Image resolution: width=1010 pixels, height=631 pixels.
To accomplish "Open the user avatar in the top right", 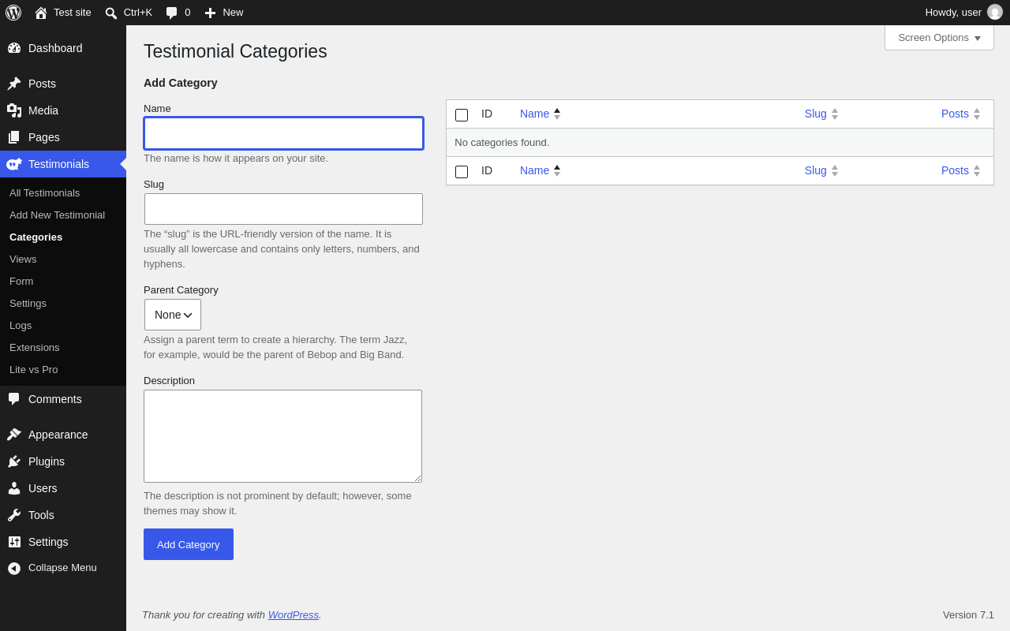I will 995,13.
